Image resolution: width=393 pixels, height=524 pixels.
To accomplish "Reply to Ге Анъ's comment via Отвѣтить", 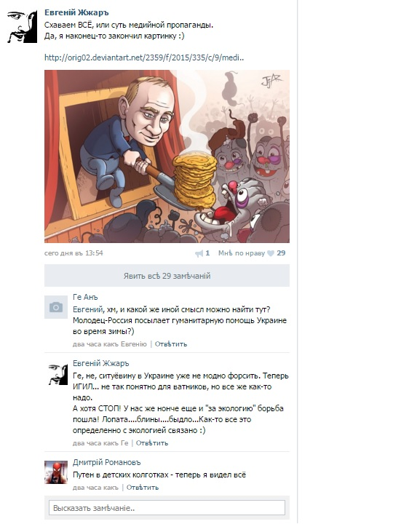I will [x=171, y=344].
